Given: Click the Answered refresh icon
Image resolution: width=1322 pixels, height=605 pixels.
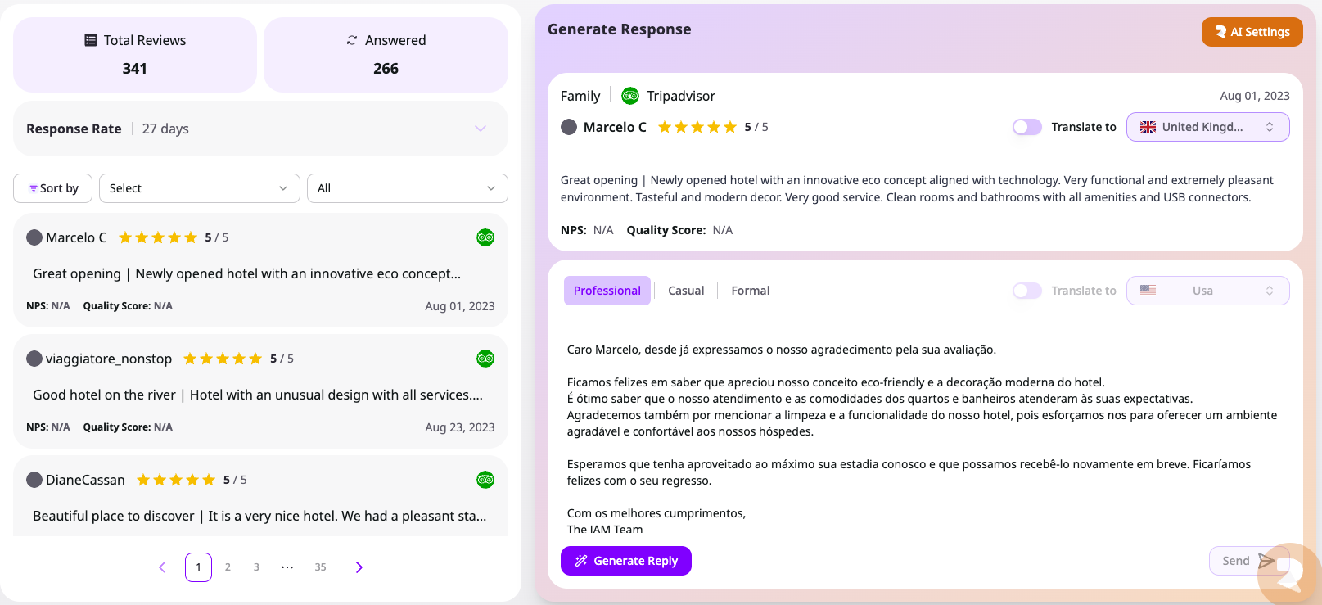Looking at the screenshot, I should [x=352, y=40].
